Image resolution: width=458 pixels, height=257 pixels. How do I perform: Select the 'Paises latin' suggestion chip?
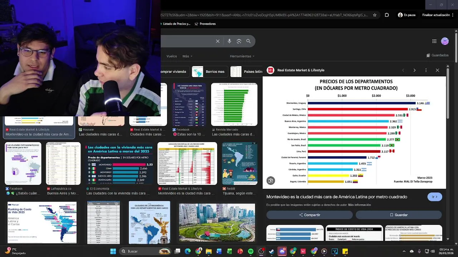pos(247,71)
